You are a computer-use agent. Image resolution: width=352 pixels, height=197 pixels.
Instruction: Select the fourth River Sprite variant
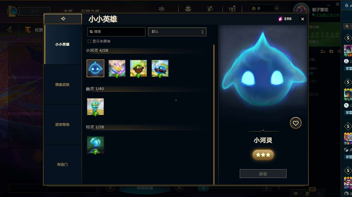(x=160, y=68)
